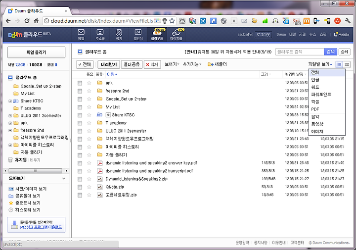Click the 로그아웃 logout button

click(263, 35)
